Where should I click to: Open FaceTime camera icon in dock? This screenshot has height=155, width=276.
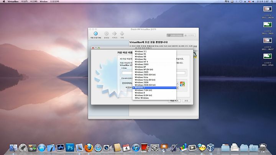(107, 148)
